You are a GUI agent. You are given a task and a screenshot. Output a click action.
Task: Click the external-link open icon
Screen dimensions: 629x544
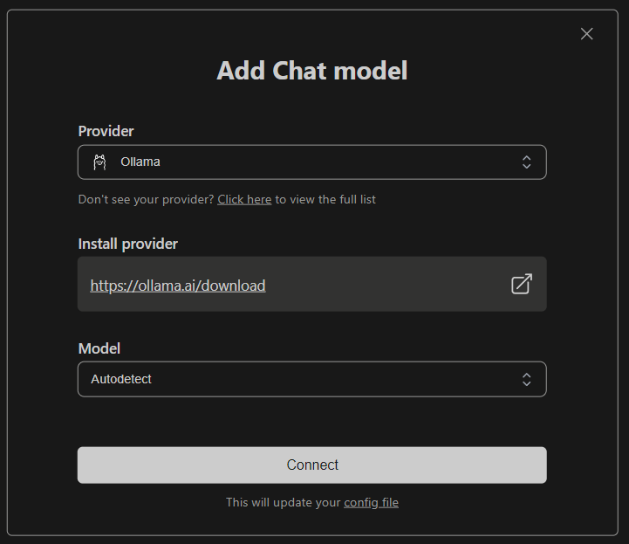pyautogui.click(x=521, y=284)
